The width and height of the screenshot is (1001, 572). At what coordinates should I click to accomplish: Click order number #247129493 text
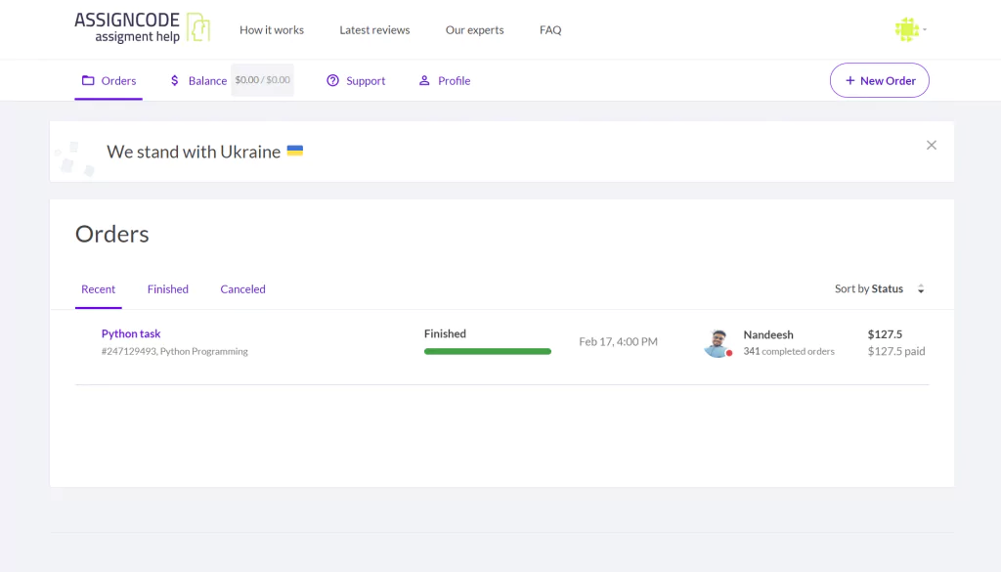[128, 351]
